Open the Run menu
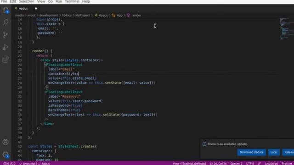Image resolution: width=294 pixels, height=165 pixels. pos(59,1)
